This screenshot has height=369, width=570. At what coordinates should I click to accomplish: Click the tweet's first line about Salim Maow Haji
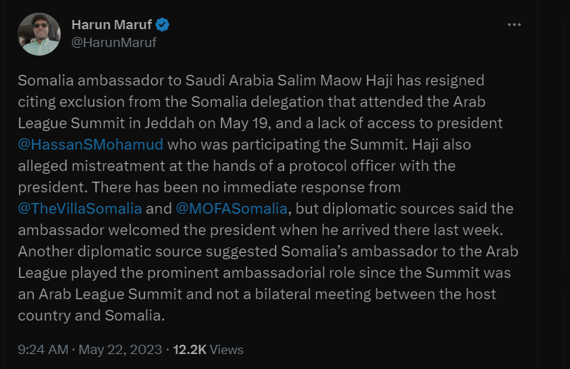[x=251, y=80]
